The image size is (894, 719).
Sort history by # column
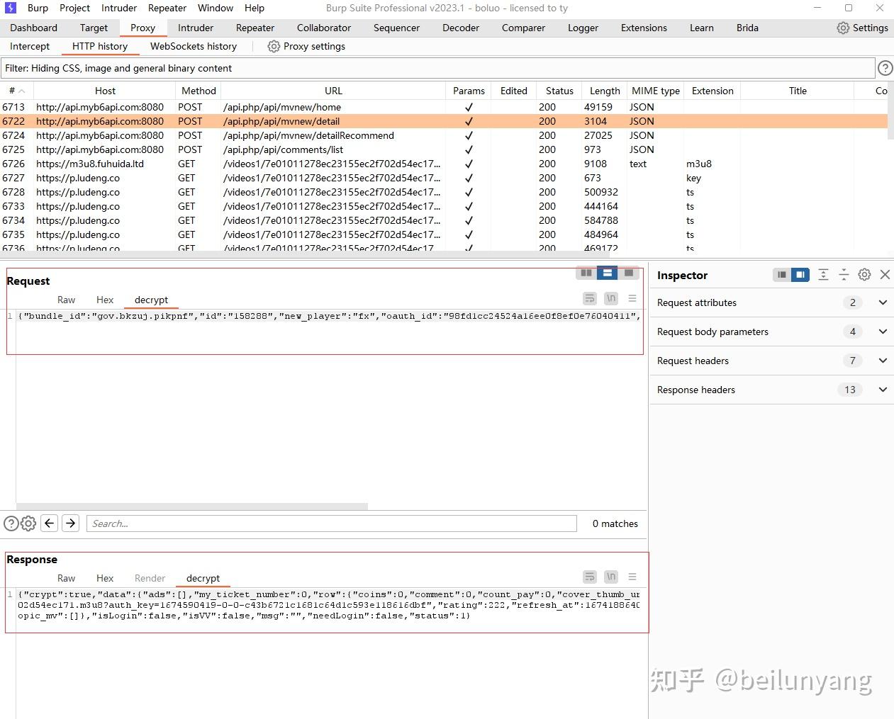(17, 91)
